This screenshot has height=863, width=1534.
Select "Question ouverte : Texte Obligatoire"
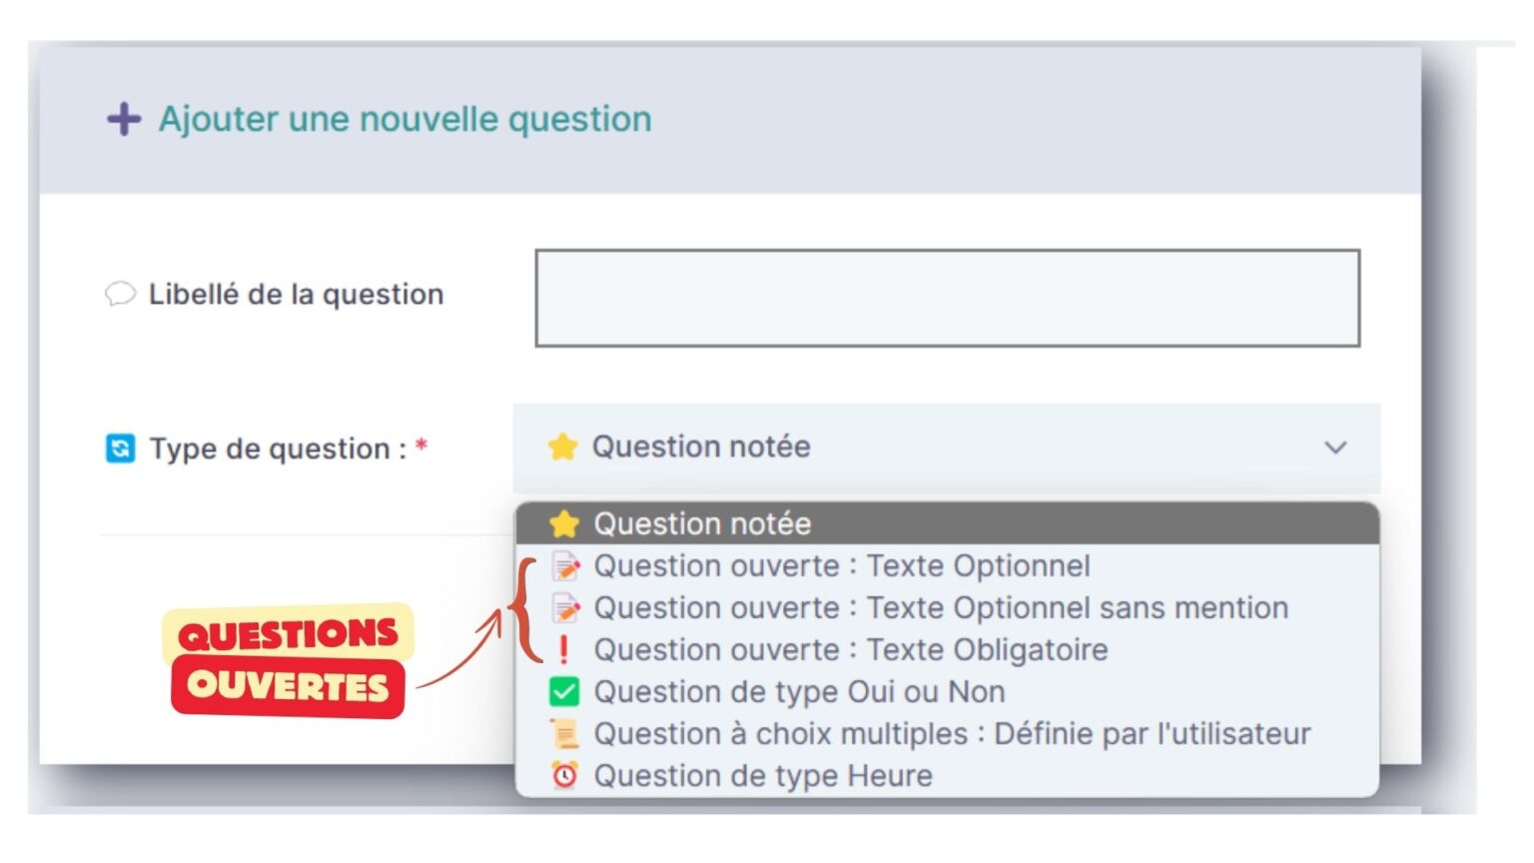pyautogui.click(x=851, y=649)
